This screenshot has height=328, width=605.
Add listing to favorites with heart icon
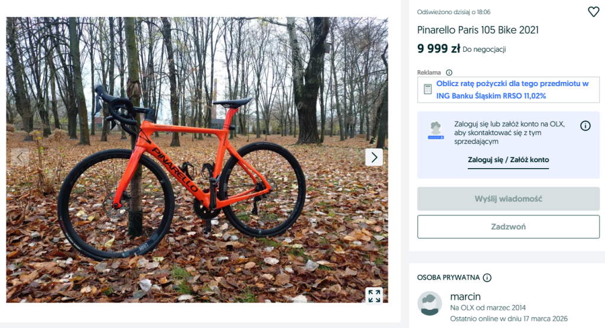[593, 12]
